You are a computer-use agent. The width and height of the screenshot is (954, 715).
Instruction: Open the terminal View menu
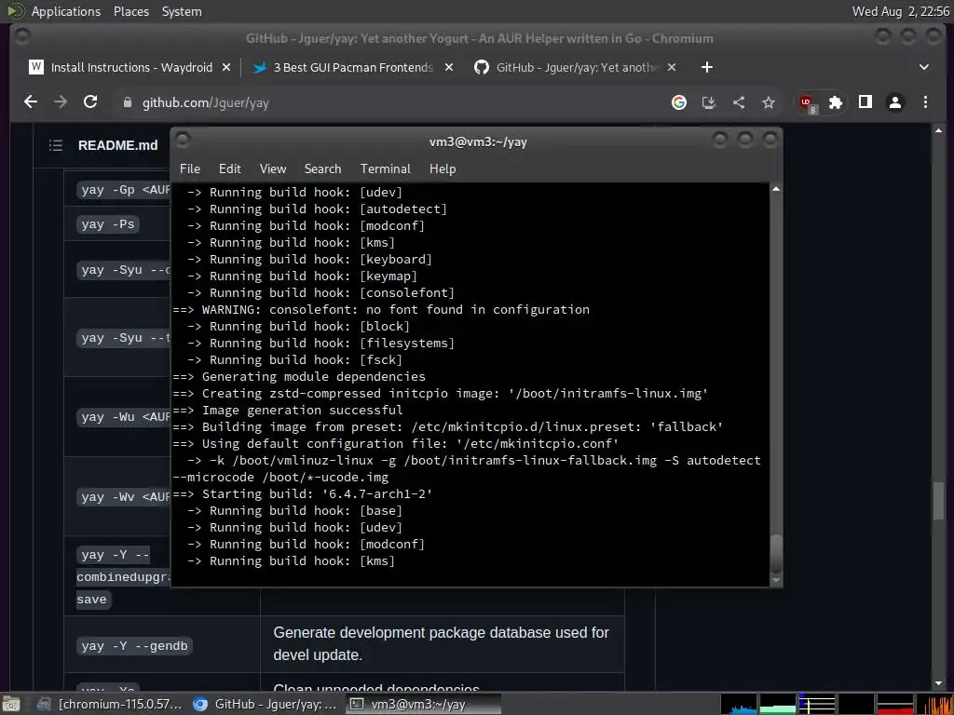click(273, 169)
